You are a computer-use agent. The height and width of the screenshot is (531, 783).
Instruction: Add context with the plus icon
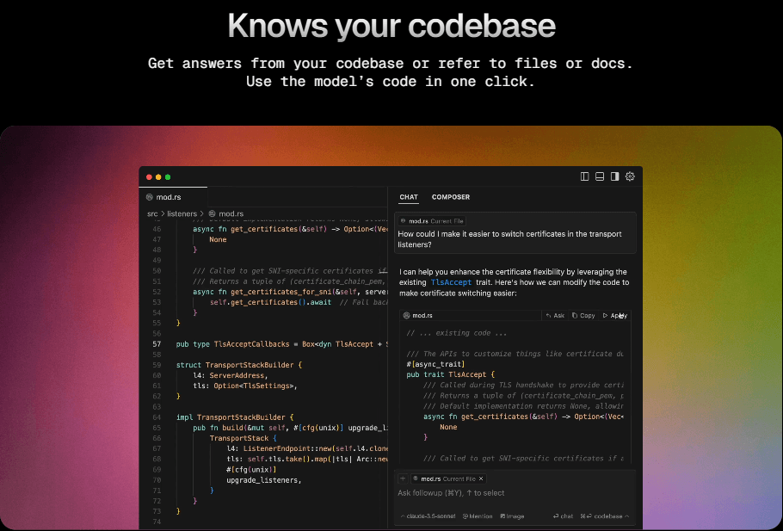tap(402, 479)
